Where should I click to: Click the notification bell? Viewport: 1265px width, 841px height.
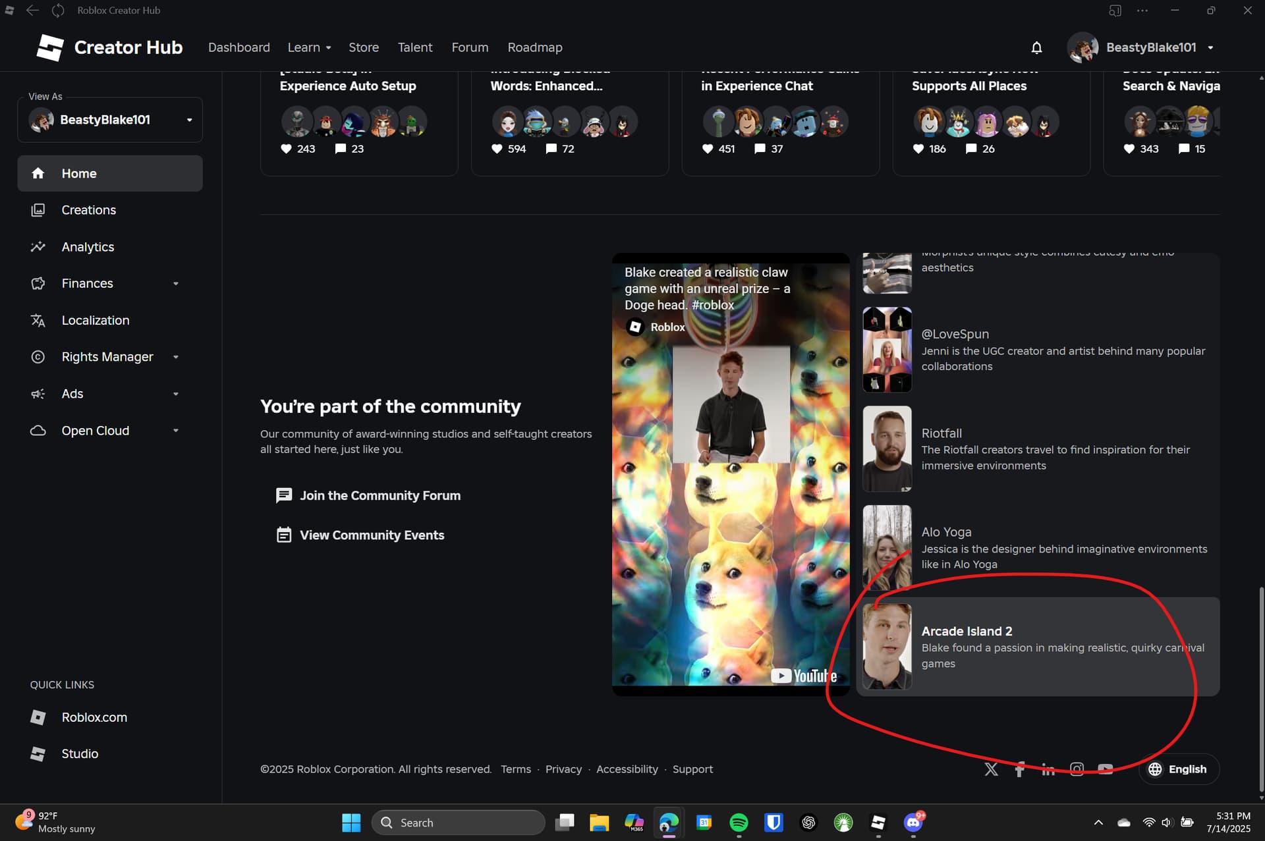coord(1036,47)
